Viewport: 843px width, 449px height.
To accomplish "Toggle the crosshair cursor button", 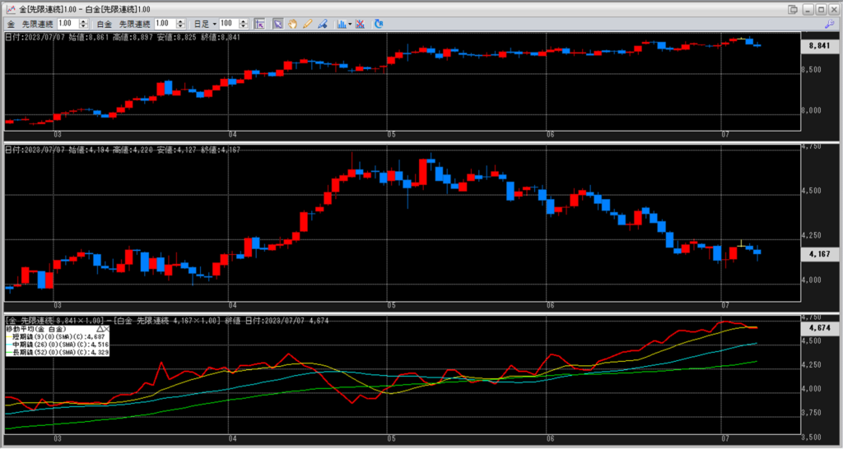I will pyautogui.click(x=259, y=24).
